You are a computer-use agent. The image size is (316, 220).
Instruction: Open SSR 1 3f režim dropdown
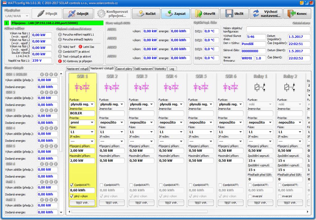tap(82, 141)
